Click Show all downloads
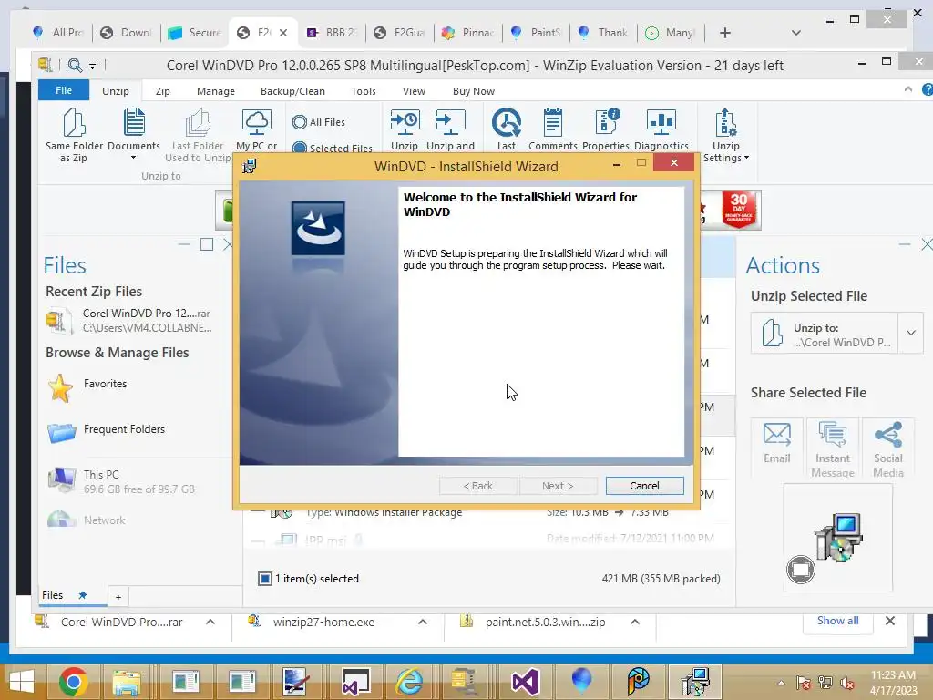Image resolution: width=933 pixels, height=700 pixels. pyautogui.click(x=837, y=621)
